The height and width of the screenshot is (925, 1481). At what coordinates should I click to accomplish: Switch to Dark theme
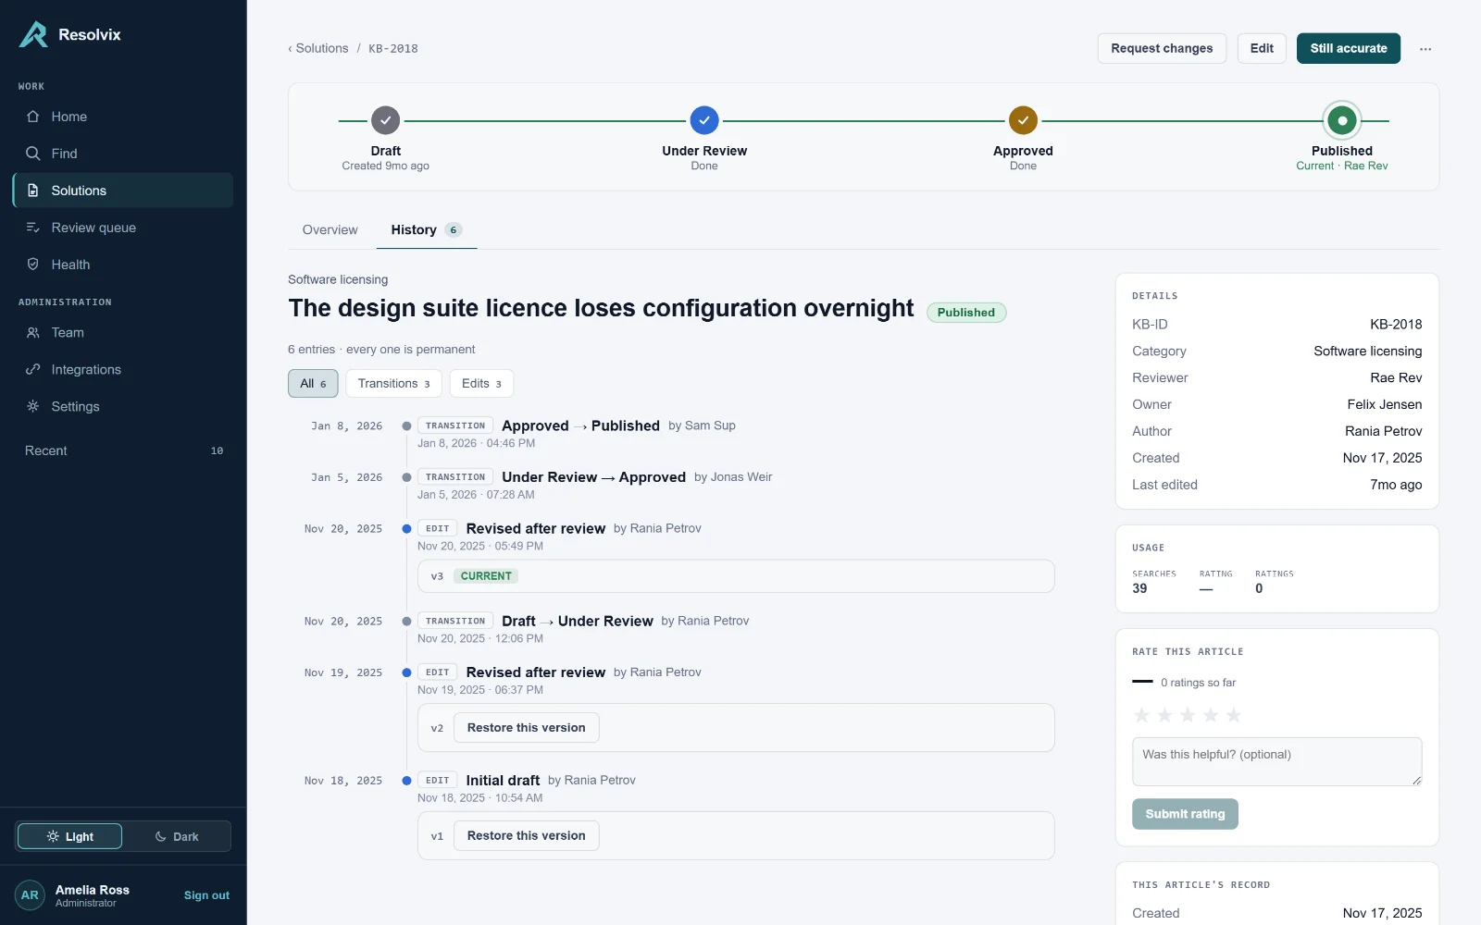(x=177, y=836)
